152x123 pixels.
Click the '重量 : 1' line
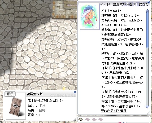click(x=34, y=115)
